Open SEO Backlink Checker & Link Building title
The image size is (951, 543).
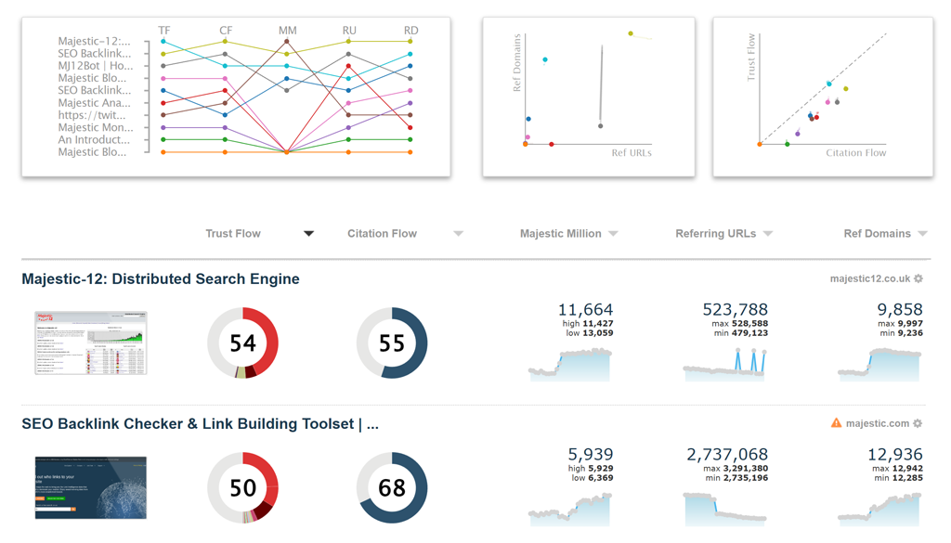click(x=201, y=423)
